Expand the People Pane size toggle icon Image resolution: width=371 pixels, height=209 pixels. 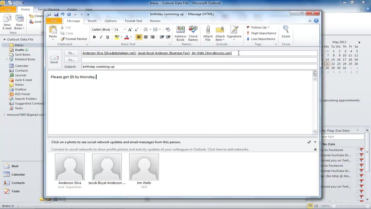coord(309,142)
